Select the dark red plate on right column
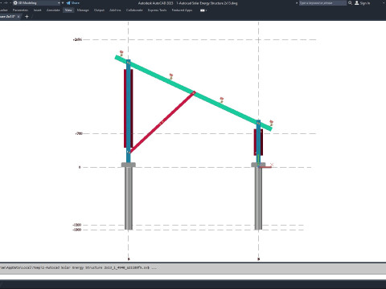 (x=255, y=142)
